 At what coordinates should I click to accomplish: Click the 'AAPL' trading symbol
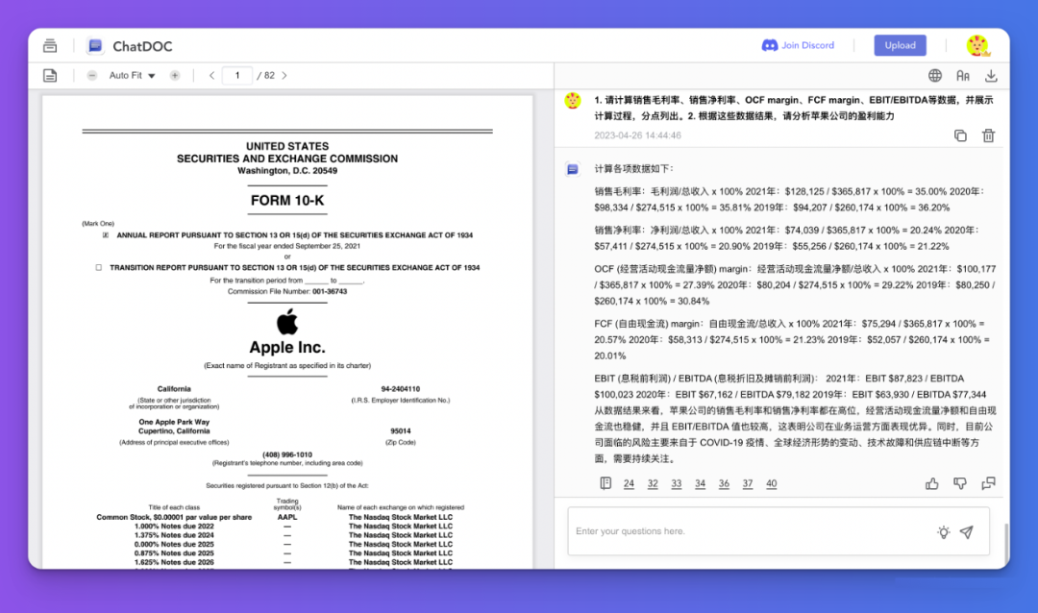tap(287, 517)
